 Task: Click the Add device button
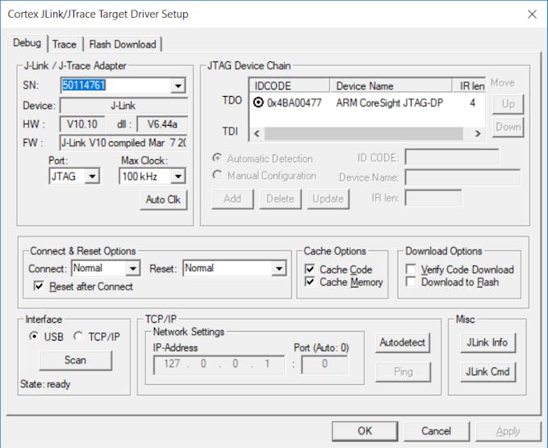pyautogui.click(x=232, y=199)
